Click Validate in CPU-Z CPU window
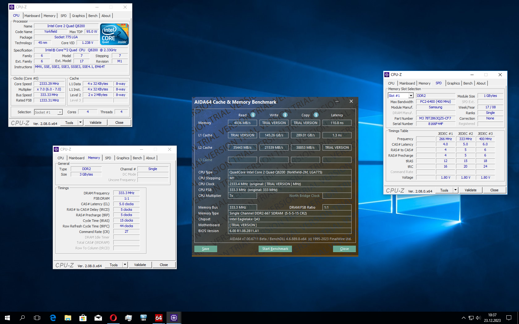Viewport: 519px width, 324px height. pos(95,123)
